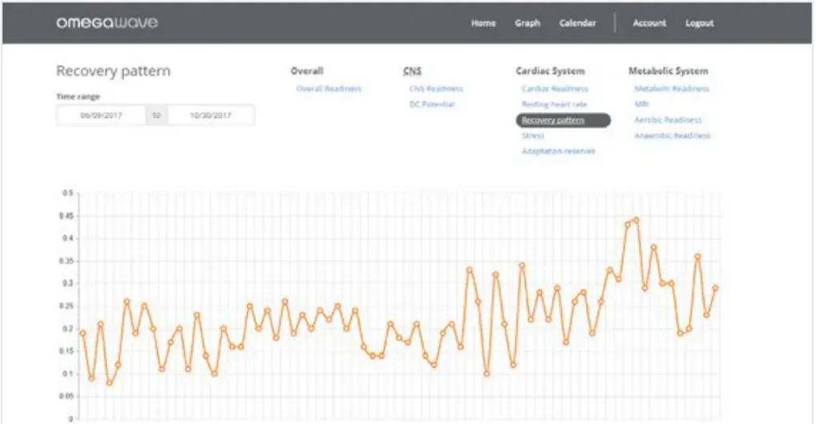Viewport: 816px width, 424px height.
Task: Click the Recovery pattern page title
Action: (x=114, y=71)
